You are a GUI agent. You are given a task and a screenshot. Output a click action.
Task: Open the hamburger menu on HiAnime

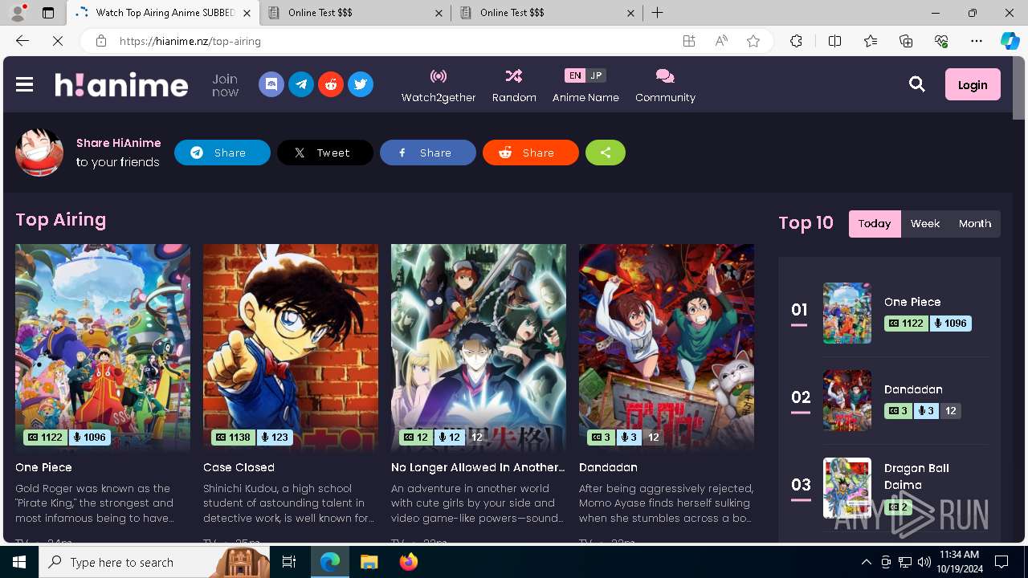[24, 84]
